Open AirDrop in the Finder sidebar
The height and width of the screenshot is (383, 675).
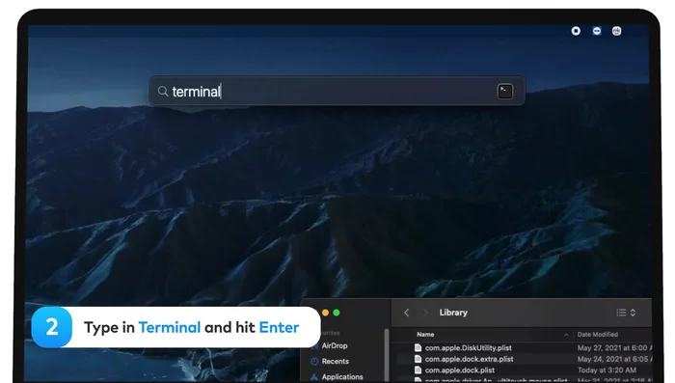click(x=335, y=345)
